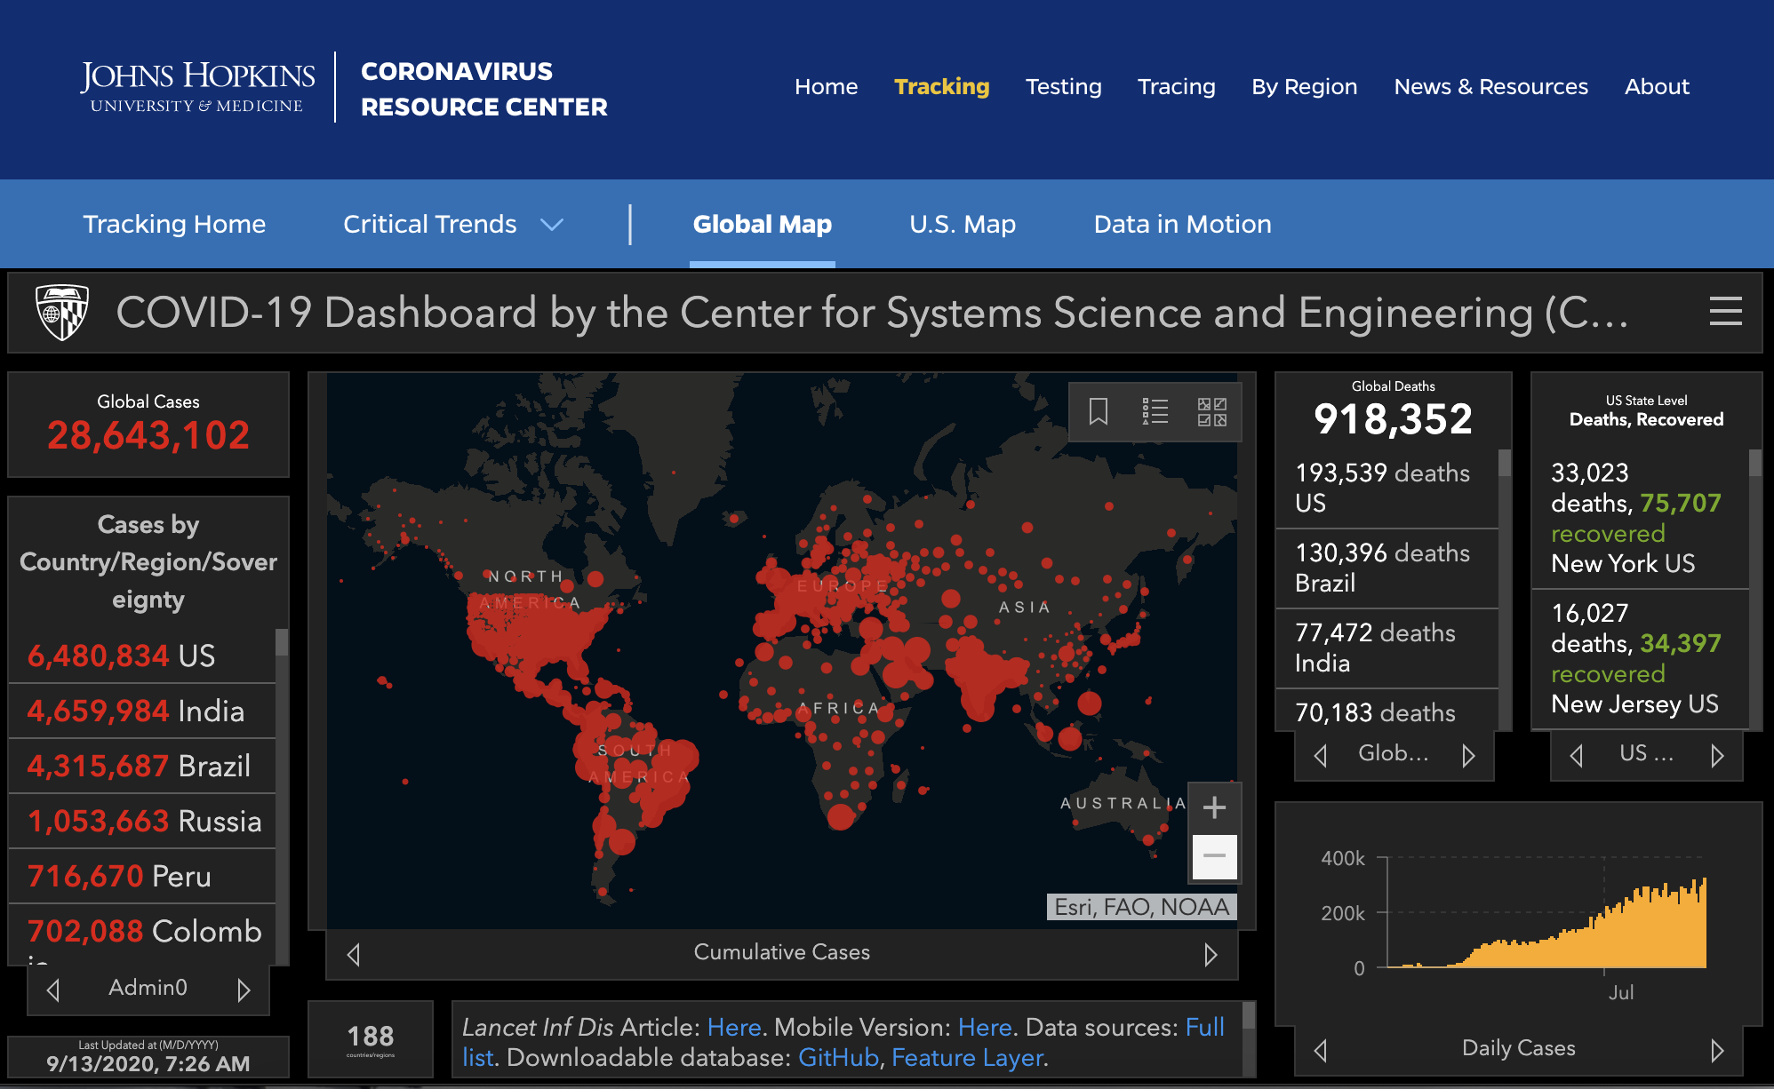Zoom out on the map with minus
Screen dimensions: 1774x1089
pyautogui.click(x=1214, y=856)
